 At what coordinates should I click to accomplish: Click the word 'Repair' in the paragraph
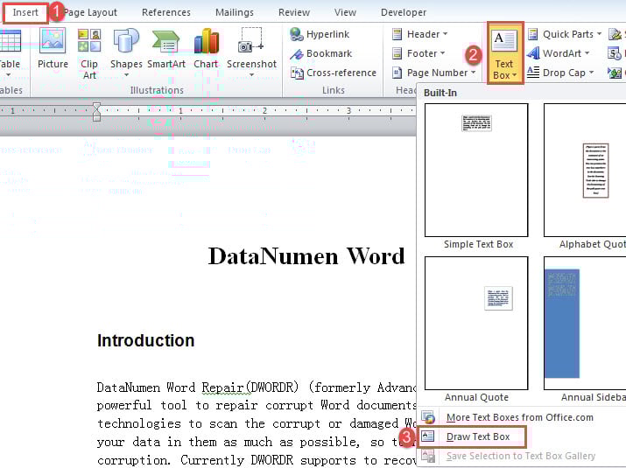coord(222,388)
